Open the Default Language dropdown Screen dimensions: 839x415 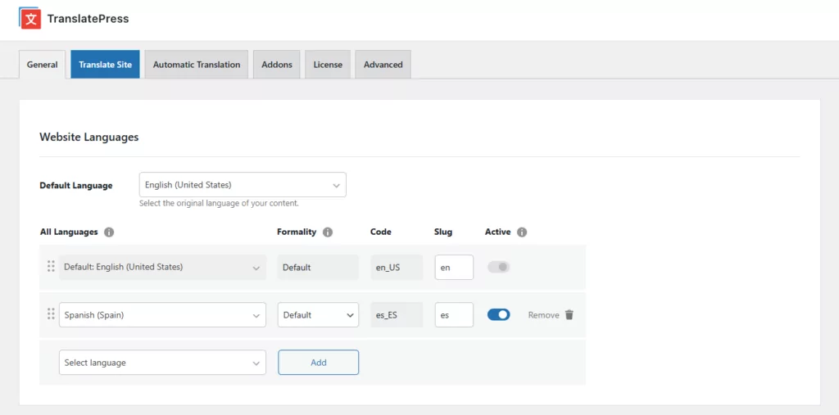(243, 185)
